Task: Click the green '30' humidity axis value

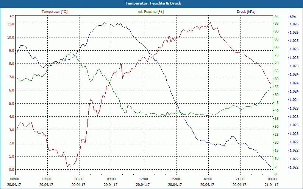Action: 276,127
